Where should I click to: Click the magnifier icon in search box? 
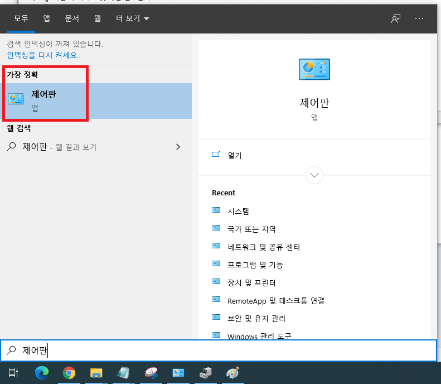pyautogui.click(x=11, y=350)
